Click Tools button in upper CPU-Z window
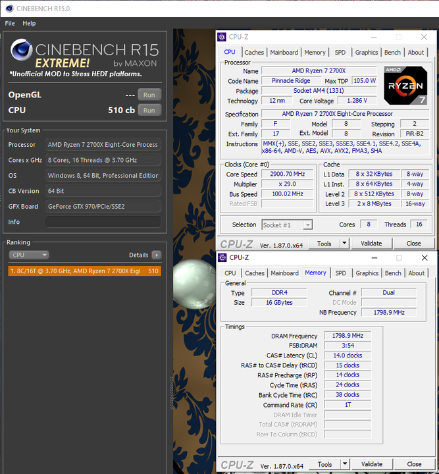The height and width of the screenshot is (474, 439). pos(324,244)
